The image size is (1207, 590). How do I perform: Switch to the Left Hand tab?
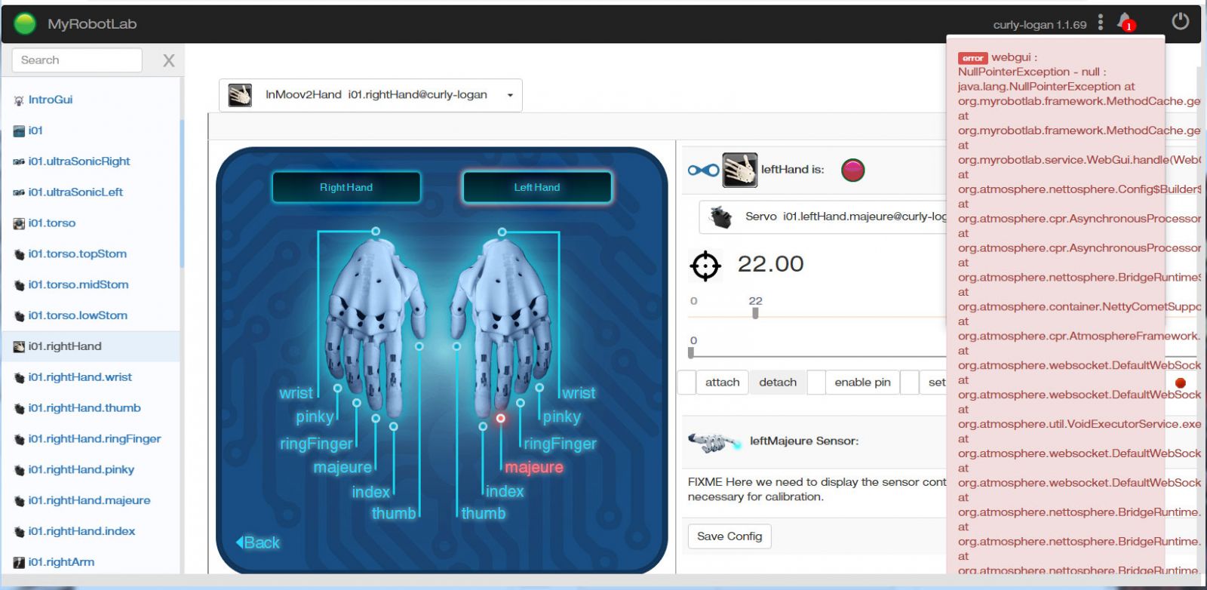537,187
